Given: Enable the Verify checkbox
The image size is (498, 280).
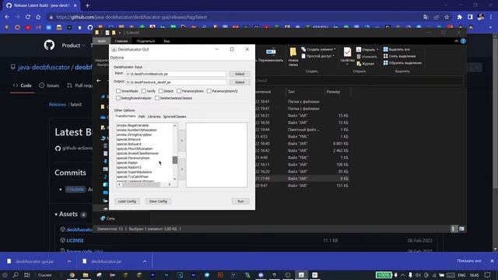Looking at the screenshot, I should click(x=143, y=91).
